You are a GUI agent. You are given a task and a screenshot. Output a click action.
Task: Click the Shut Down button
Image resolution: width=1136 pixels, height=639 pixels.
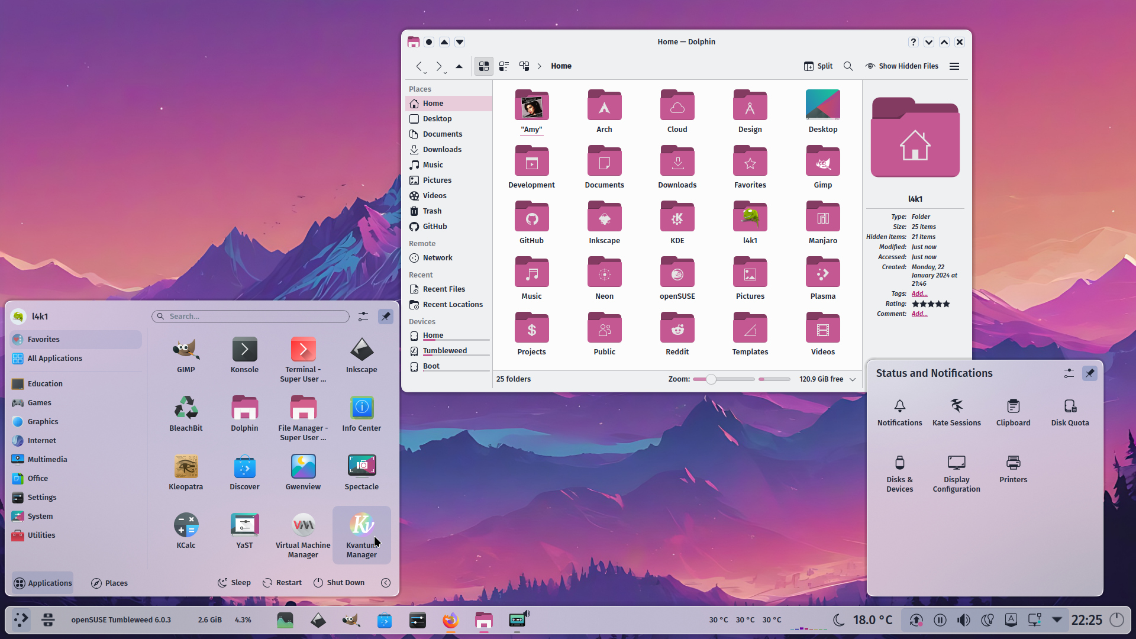338,583
